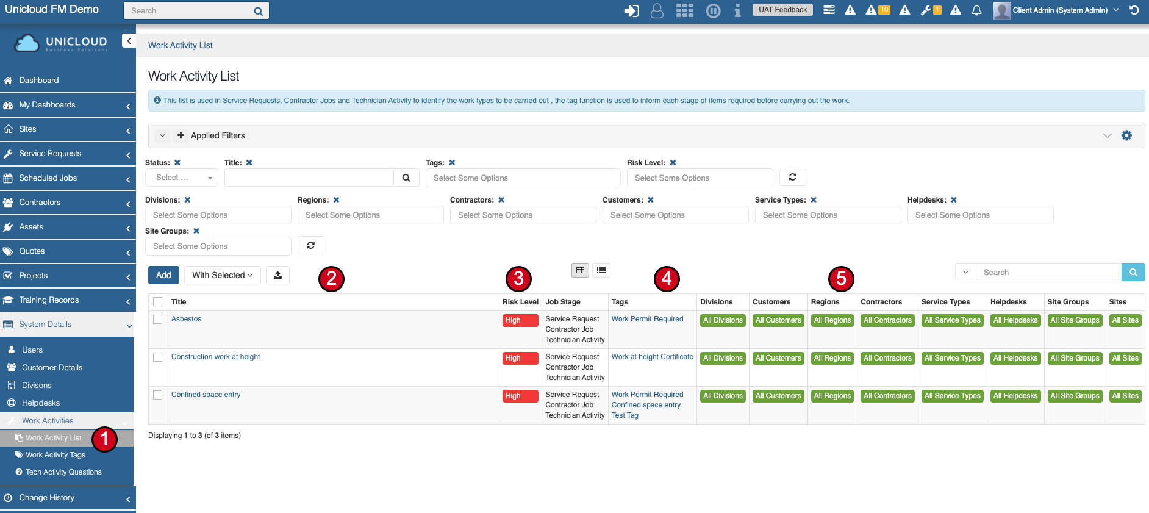Click the Test Tag link

point(625,415)
